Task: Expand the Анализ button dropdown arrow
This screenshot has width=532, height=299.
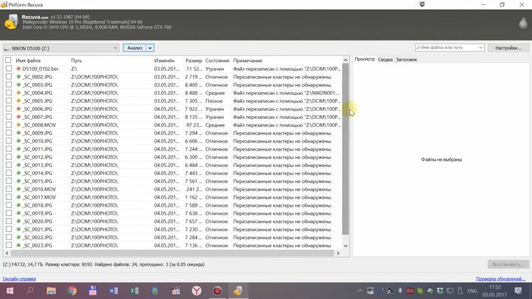Action: coord(150,48)
